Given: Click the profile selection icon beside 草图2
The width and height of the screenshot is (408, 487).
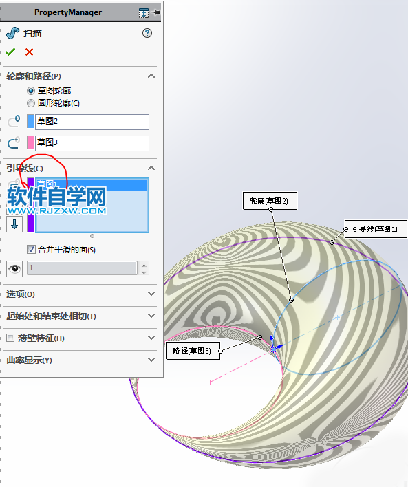Looking at the screenshot, I should 14,121.
